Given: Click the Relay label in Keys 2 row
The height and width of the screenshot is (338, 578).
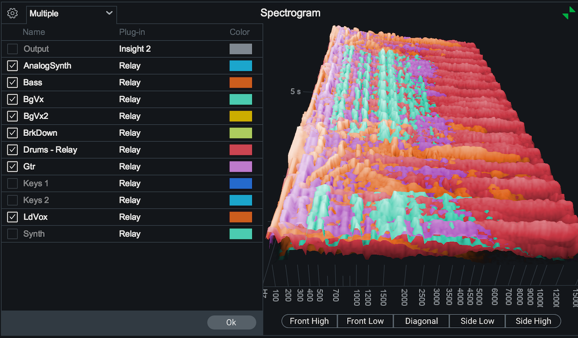Looking at the screenshot, I should point(130,200).
